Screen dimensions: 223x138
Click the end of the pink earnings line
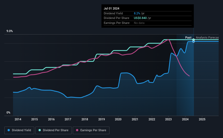tap(189, 76)
